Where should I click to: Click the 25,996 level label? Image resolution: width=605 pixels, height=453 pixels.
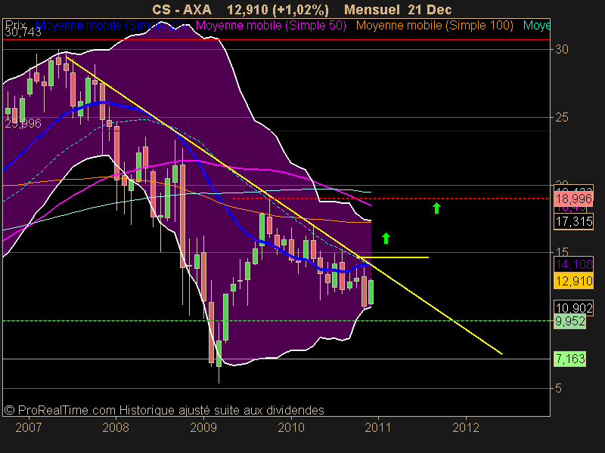pos(23,123)
